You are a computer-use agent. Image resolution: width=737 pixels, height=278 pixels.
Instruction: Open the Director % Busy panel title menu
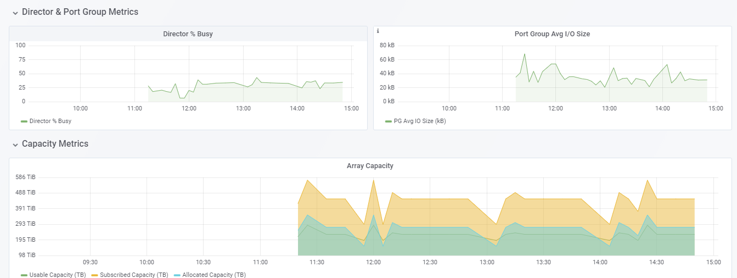coord(188,34)
